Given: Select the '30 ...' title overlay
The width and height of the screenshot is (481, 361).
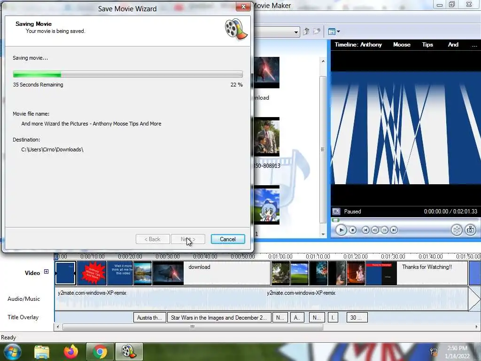Looking at the screenshot, I should coord(357,317).
